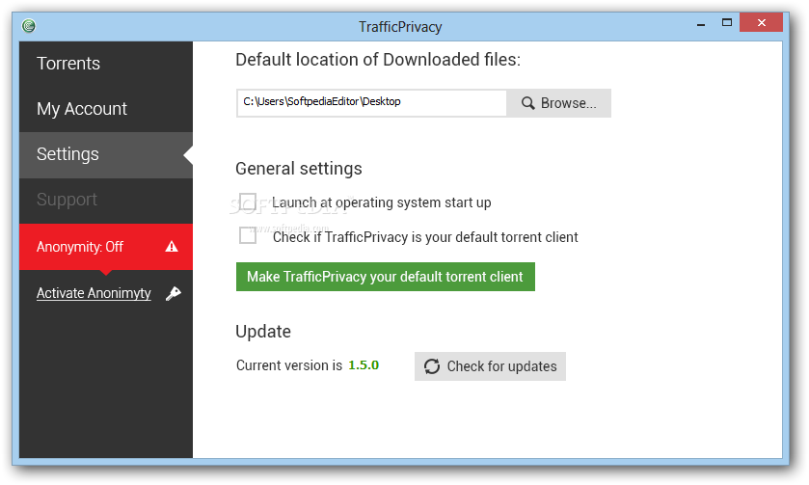This screenshot has width=809, height=485.
Task: Open the My Account section
Action: pos(106,109)
